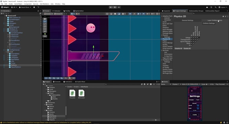Switch to the Animator tab
Image resolution: width=229 pixels, height=124 pixels.
pos(56,11)
